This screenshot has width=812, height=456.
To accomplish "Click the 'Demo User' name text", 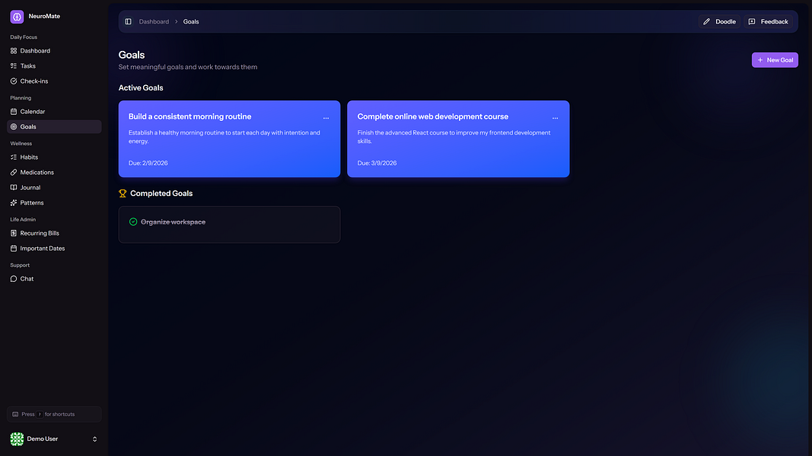I will (x=43, y=439).
